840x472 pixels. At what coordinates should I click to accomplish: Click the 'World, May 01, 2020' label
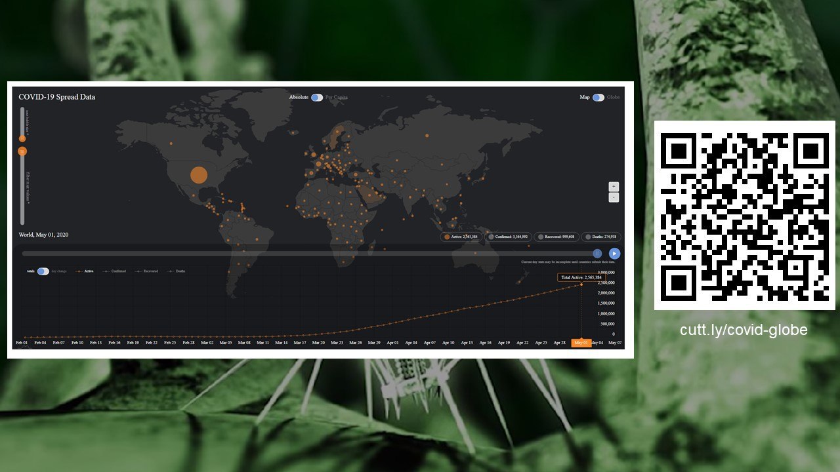[x=43, y=235]
